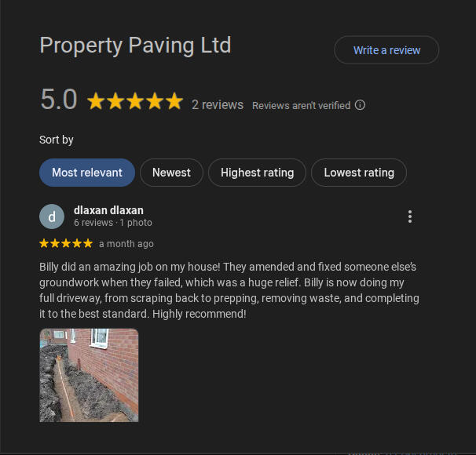Click the 2 reviews count text

218,105
